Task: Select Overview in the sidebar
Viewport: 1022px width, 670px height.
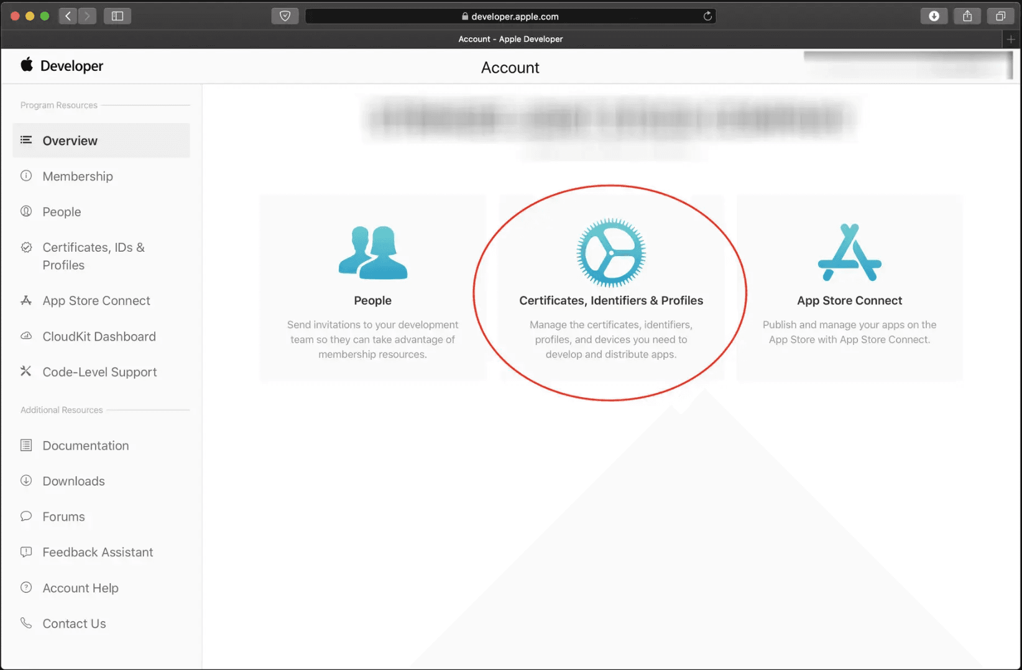Action: point(101,140)
